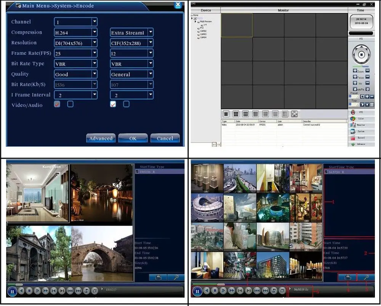
Task: Click the Advanced button in Encode dialog
Action: pyautogui.click(x=101, y=138)
